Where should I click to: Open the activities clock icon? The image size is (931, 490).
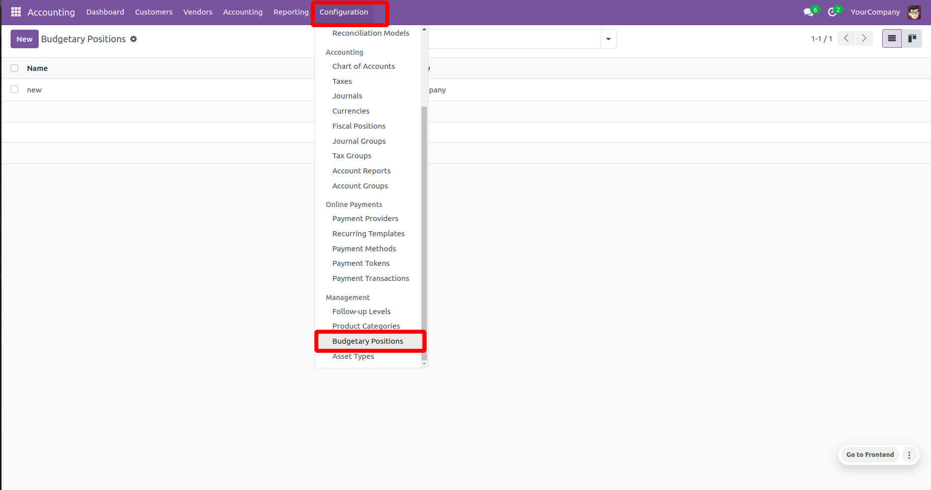coord(832,12)
